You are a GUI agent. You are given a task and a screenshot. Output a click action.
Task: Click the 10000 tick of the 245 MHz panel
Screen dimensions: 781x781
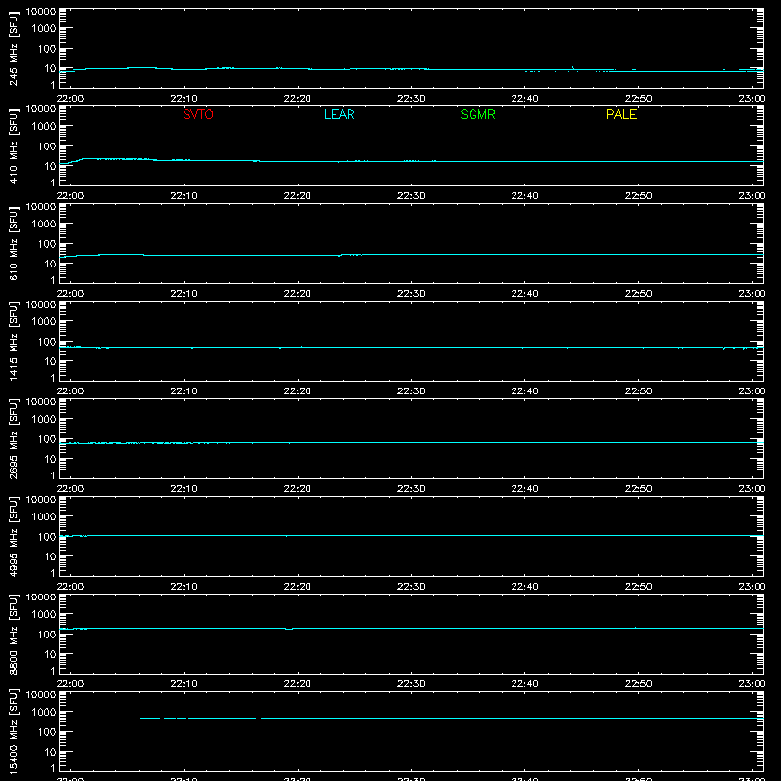(41, 12)
